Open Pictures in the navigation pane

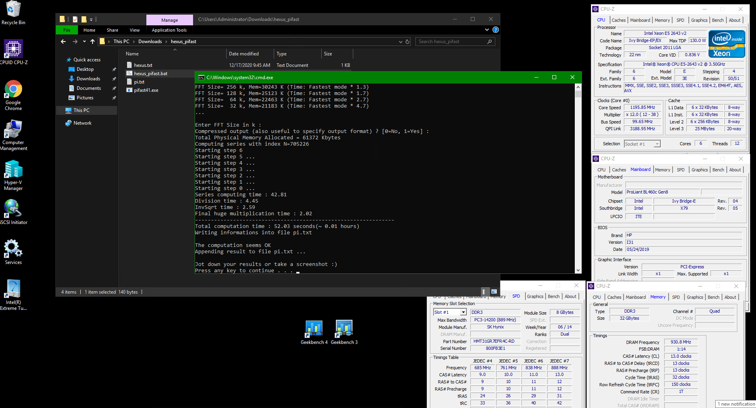point(85,98)
